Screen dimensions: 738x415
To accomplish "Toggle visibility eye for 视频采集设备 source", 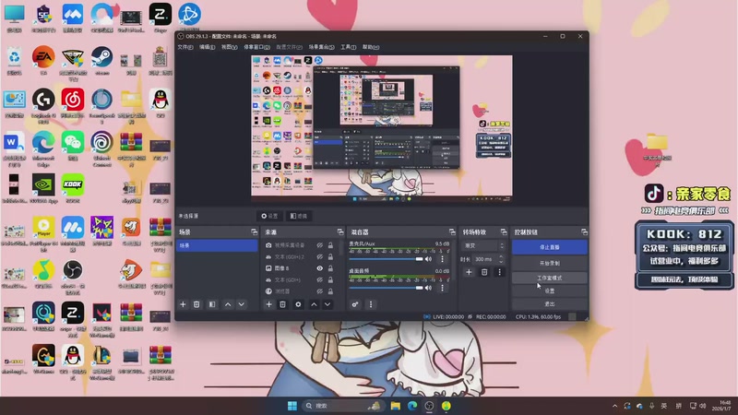I will (x=319, y=245).
